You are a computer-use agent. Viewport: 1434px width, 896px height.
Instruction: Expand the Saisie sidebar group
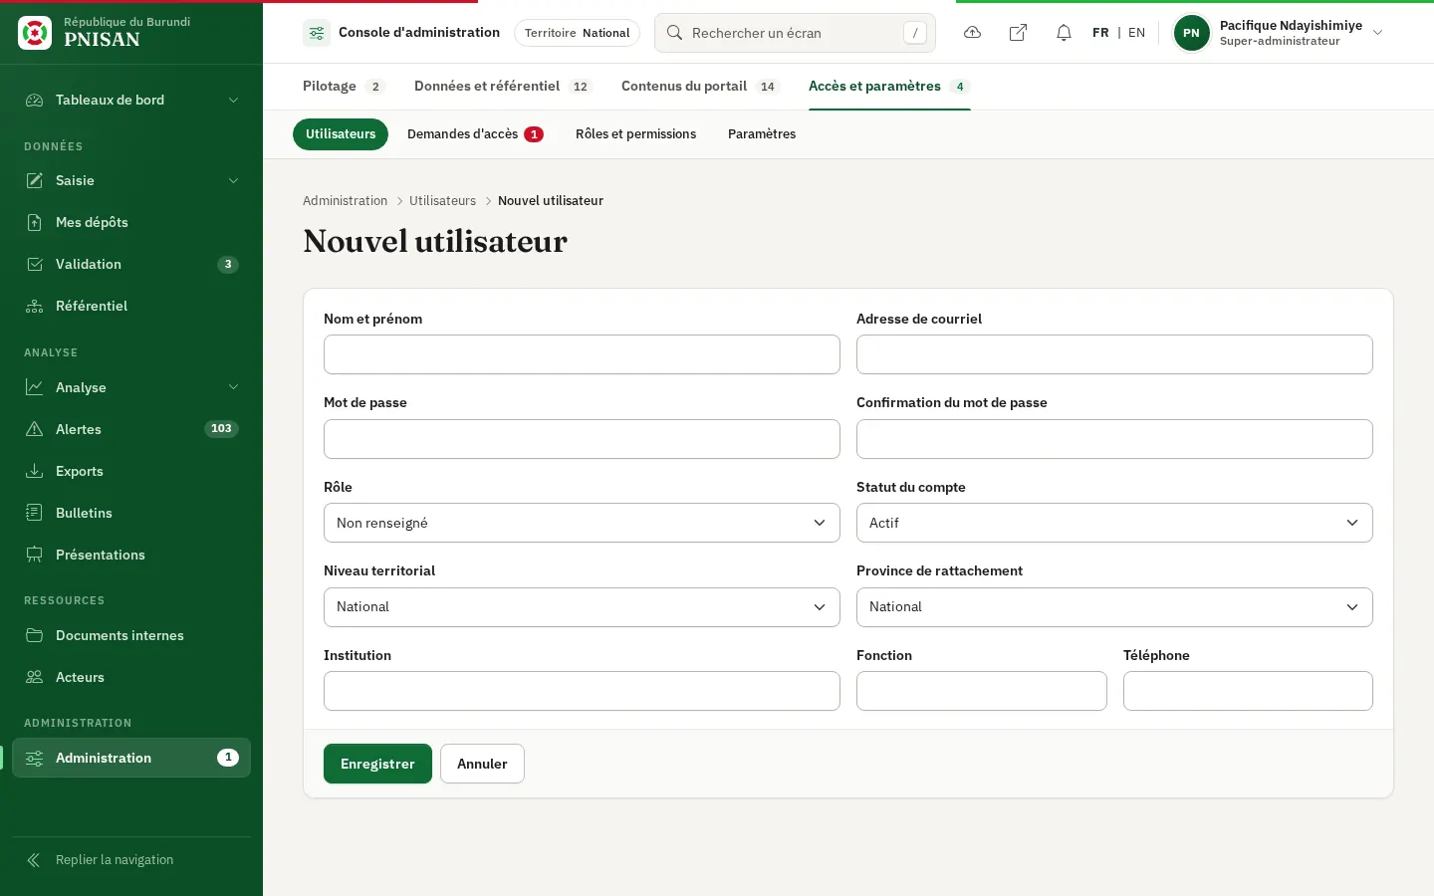point(131,180)
